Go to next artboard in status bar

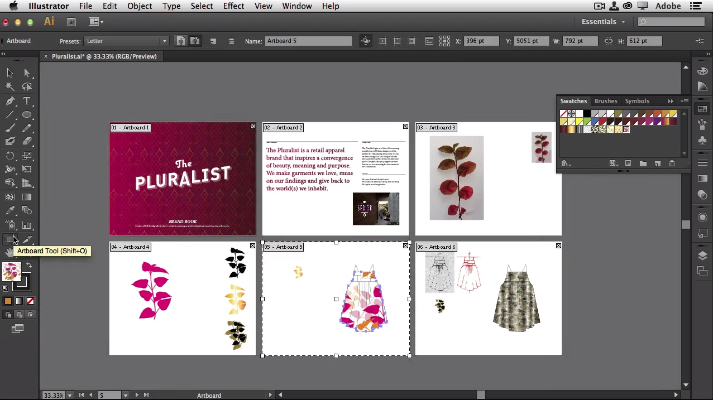click(x=137, y=395)
